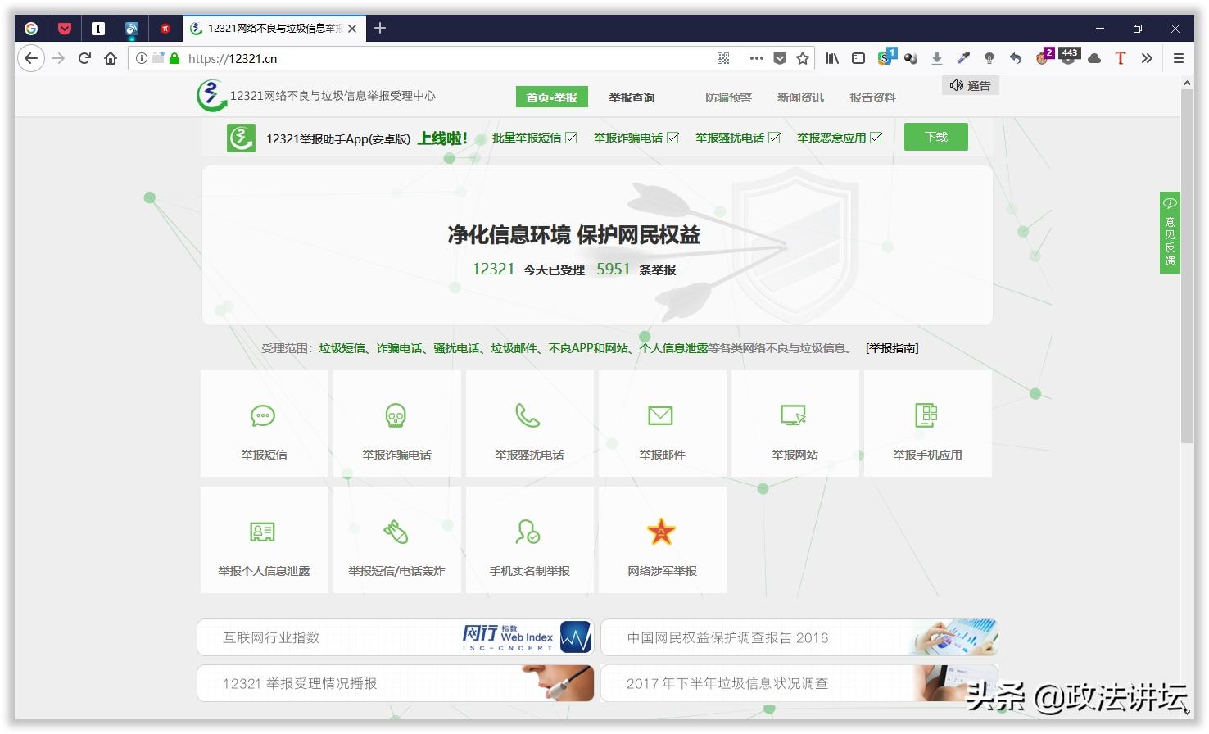Screen dimensions: 1209x734
Task: Expand the toolbar overflow chevron arrows
Action: coord(1148,58)
